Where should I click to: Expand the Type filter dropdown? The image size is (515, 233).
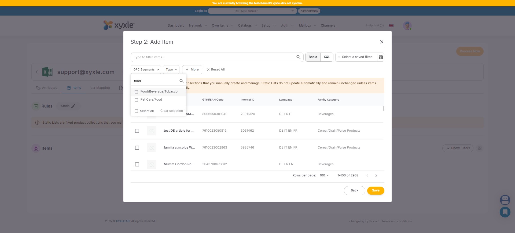tap(171, 70)
